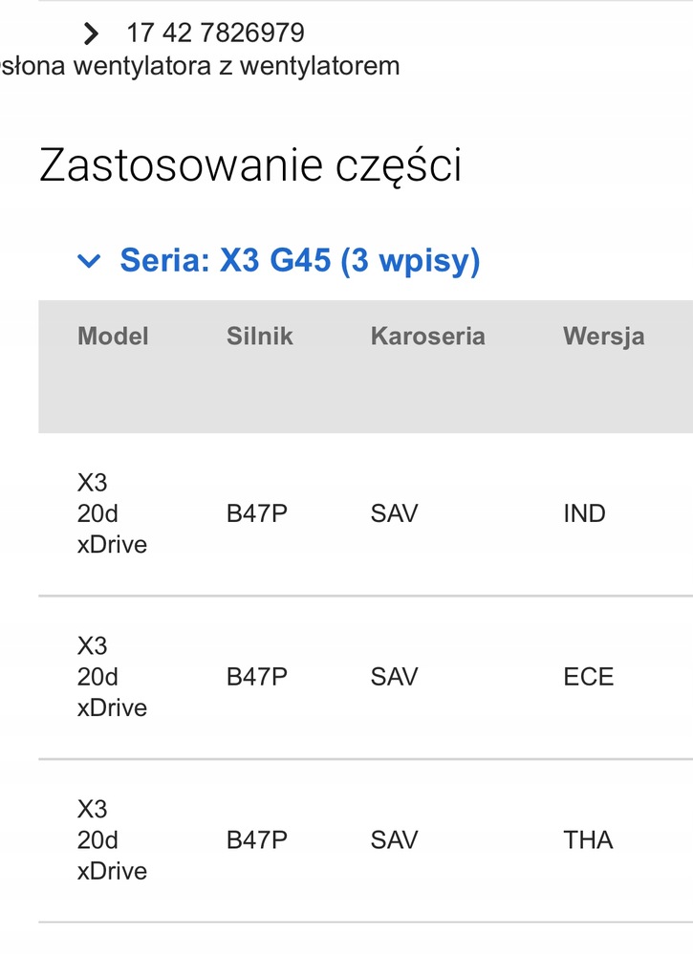Select X3 20d xDrive in the last row
The height and width of the screenshot is (979, 693).
pos(112,839)
